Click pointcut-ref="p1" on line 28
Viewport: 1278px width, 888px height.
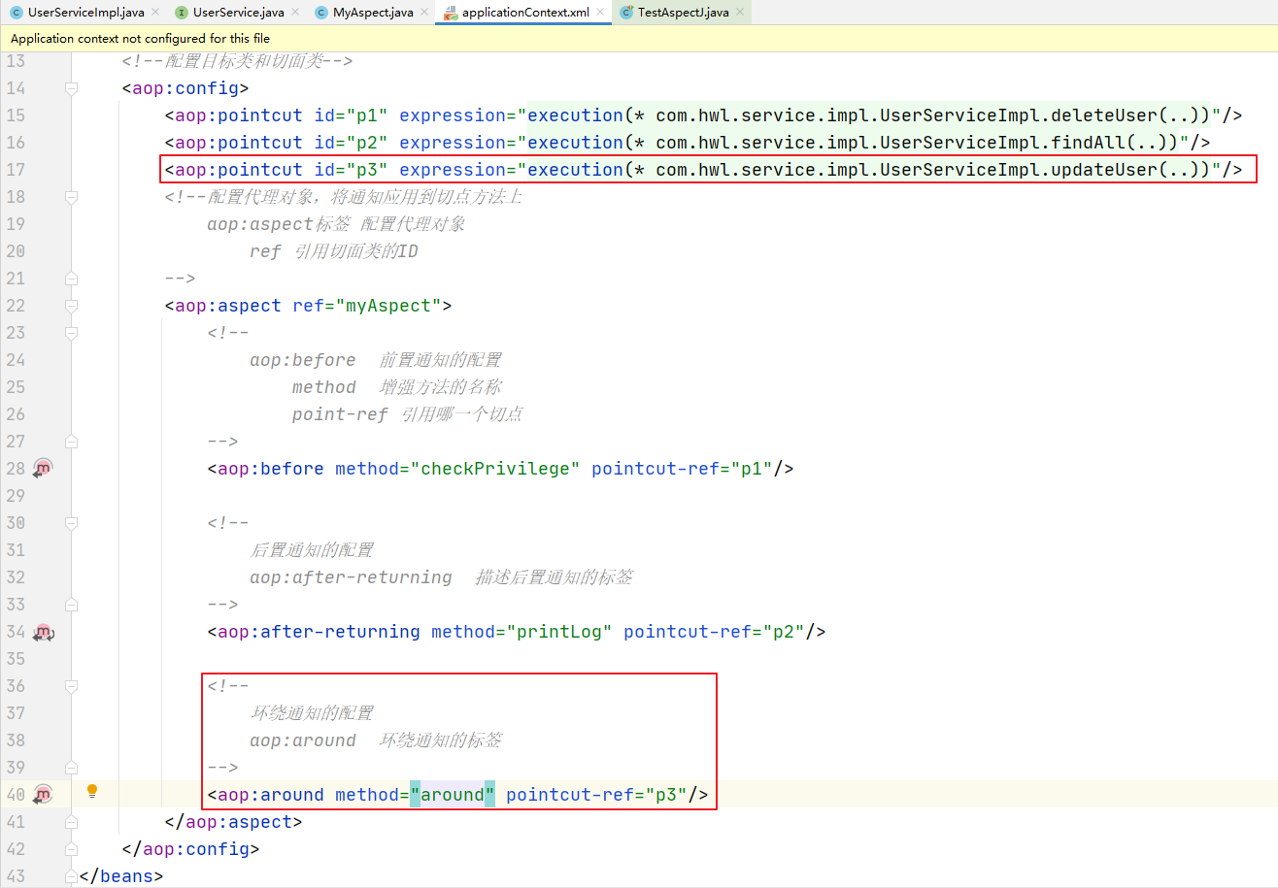point(682,469)
